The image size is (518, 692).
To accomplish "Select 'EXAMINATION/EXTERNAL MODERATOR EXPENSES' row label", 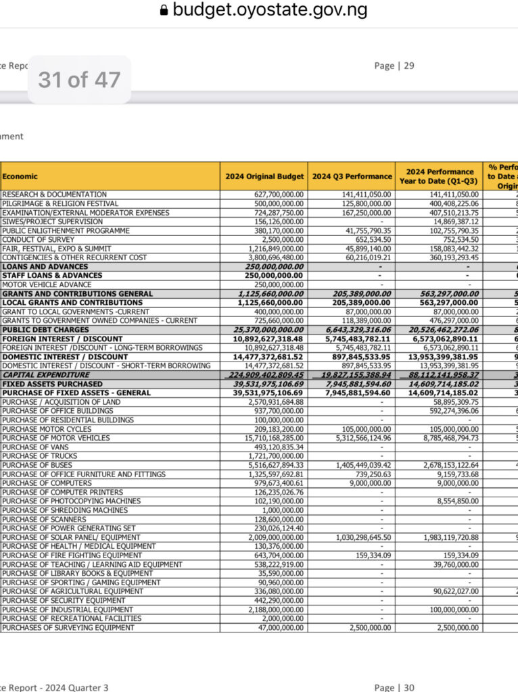I will pos(86,213).
